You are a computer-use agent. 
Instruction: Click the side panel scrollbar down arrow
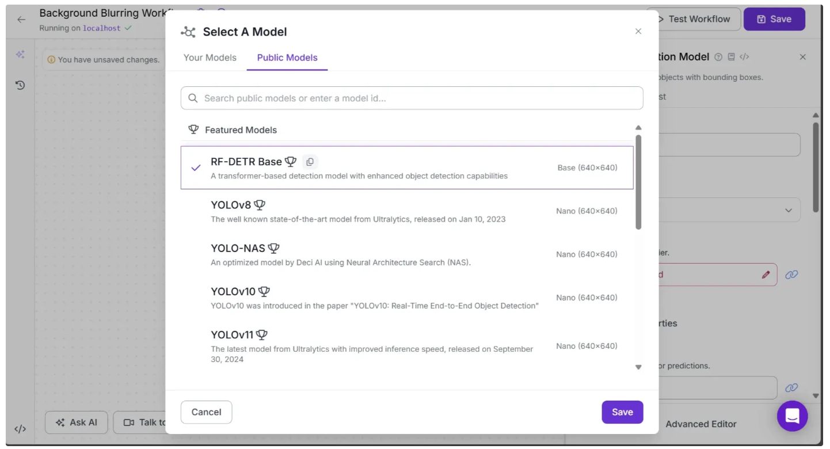point(816,395)
